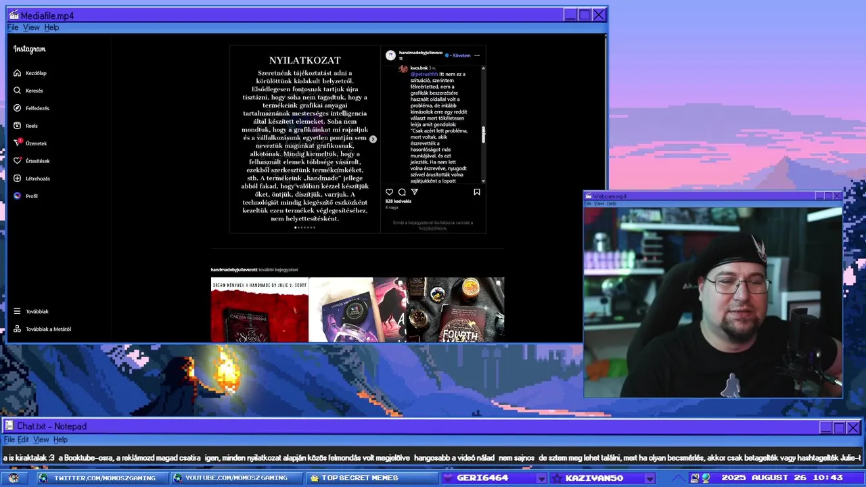Image resolution: width=866 pixels, height=487 pixels.
Task: Open View menu in Chat.txt Notepad
Action: pos(41,440)
